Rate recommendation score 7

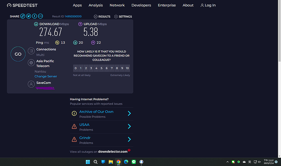[112, 68]
